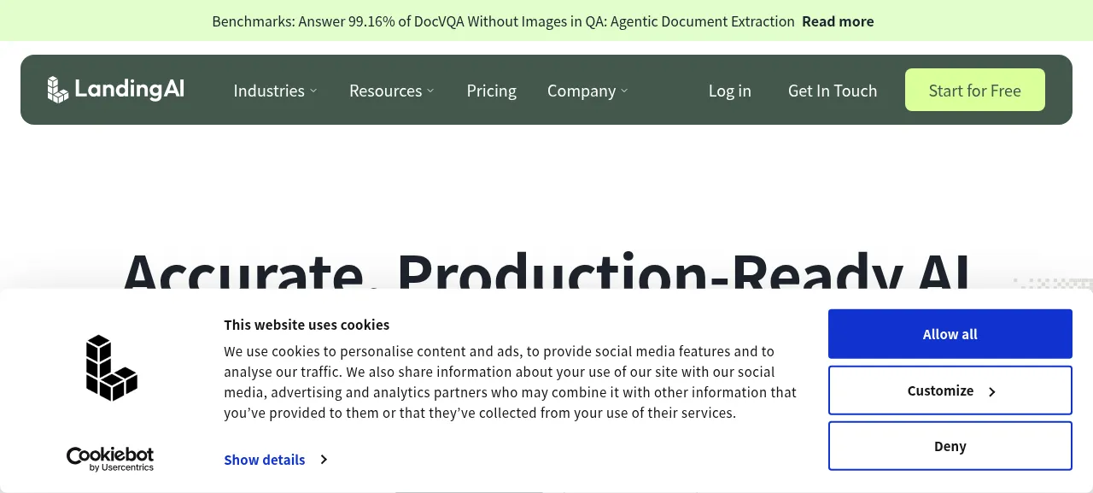Open Customize cookie settings

(950, 390)
